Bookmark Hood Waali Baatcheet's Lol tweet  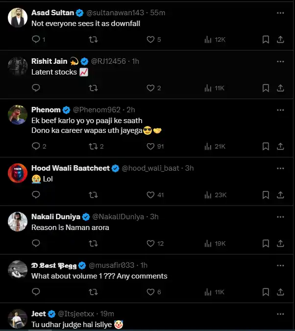tap(266, 195)
